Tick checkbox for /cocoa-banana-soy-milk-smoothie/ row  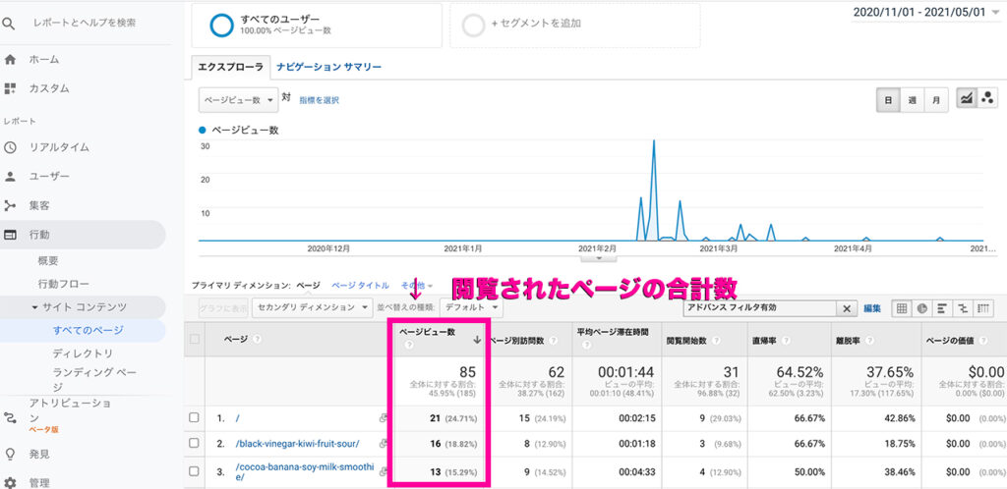(195, 471)
